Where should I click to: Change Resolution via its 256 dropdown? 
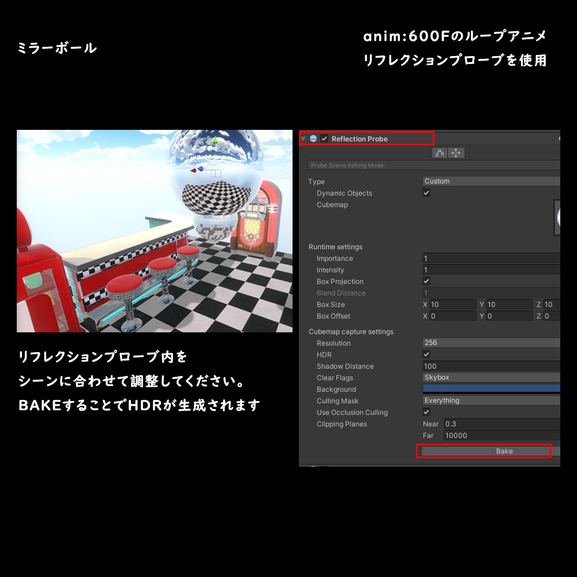[490, 343]
